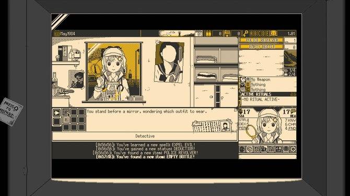Click the gold key icon in top bar
The height and width of the screenshot is (196, 350).
point(246,33)
